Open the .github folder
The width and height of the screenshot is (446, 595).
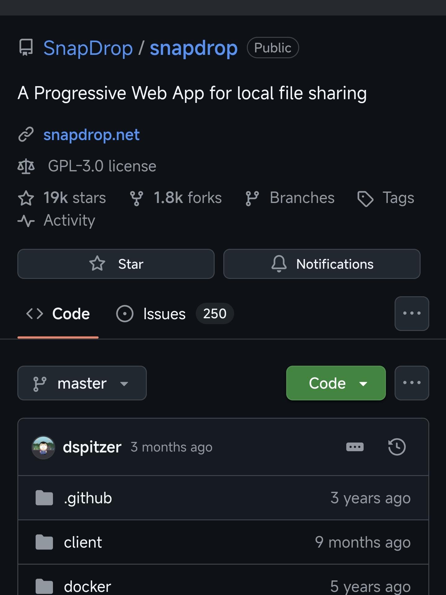(x=88, y=498)
